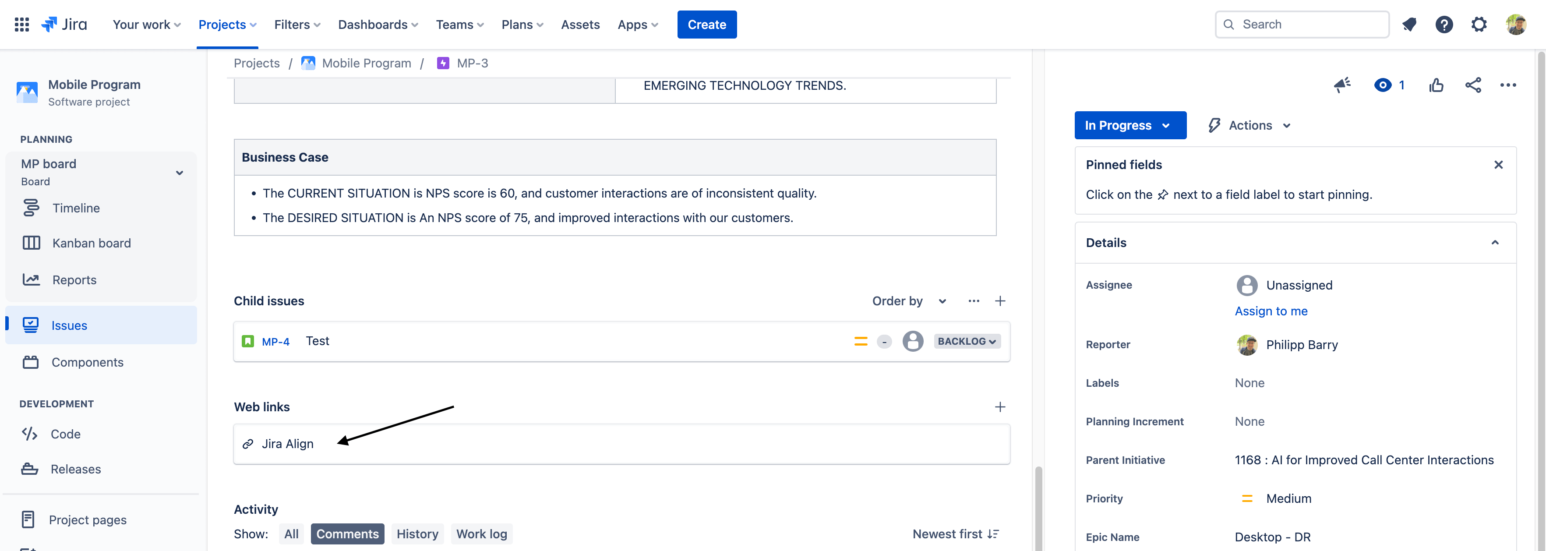This screenshot has height=551, width=1546.
Task: Open the Jira home app switcher grid
Action: pos(21,24)
